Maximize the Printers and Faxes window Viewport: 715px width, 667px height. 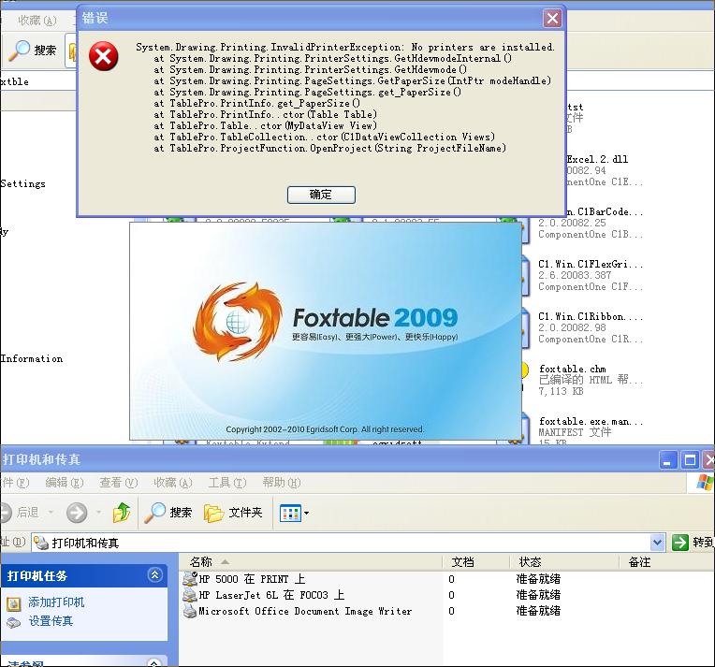[x=690, y=460]
